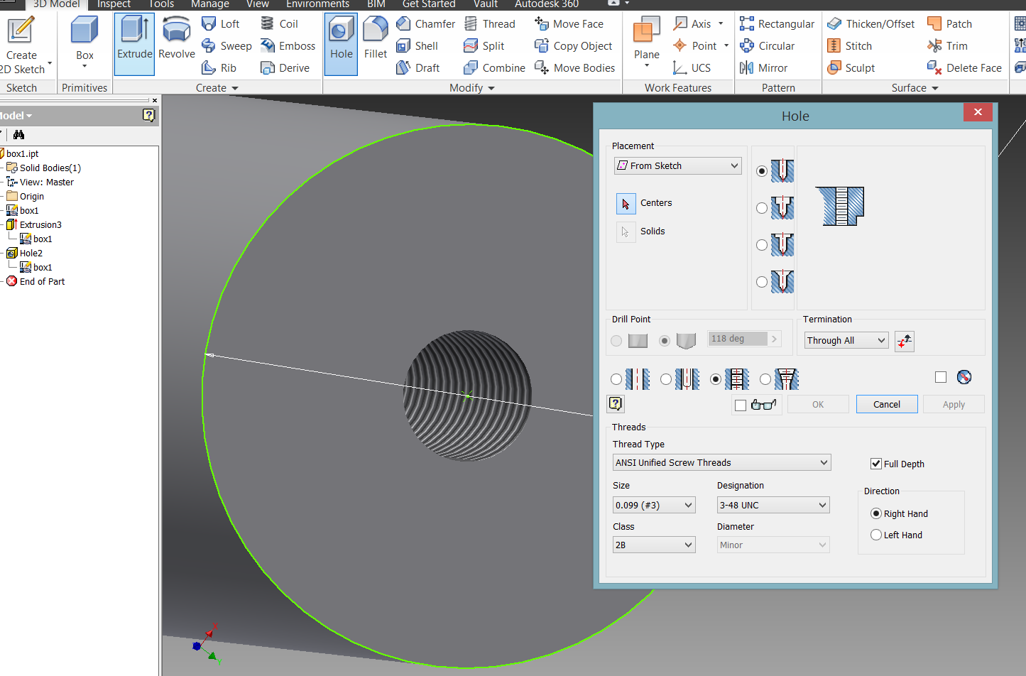Expand the Surface panel dropdown
This screenshot has height=676, width=1026.
(x=915, y=87)
